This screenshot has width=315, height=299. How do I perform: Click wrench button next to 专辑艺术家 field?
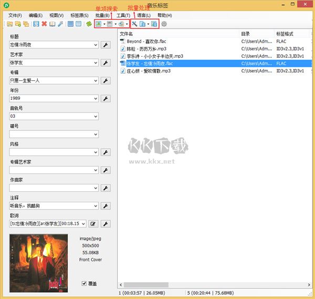(106, 170)
